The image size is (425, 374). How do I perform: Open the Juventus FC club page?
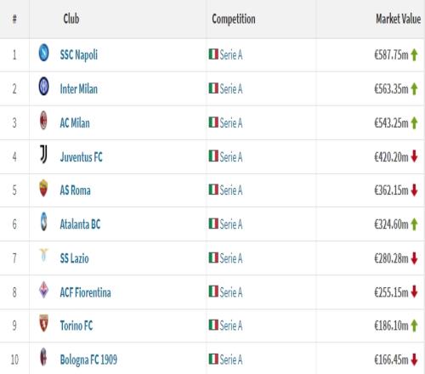pyautogui.click(x=81, y=156)
